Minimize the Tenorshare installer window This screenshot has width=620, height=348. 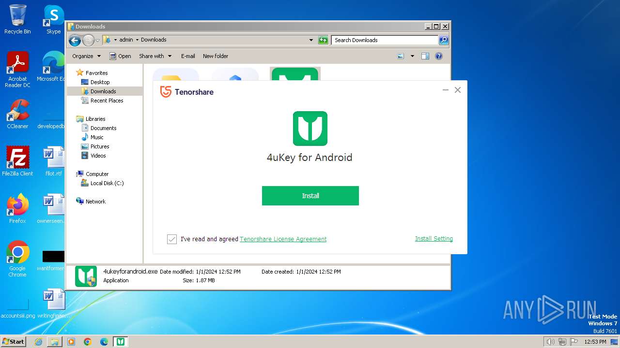click(x=446, y=90)
